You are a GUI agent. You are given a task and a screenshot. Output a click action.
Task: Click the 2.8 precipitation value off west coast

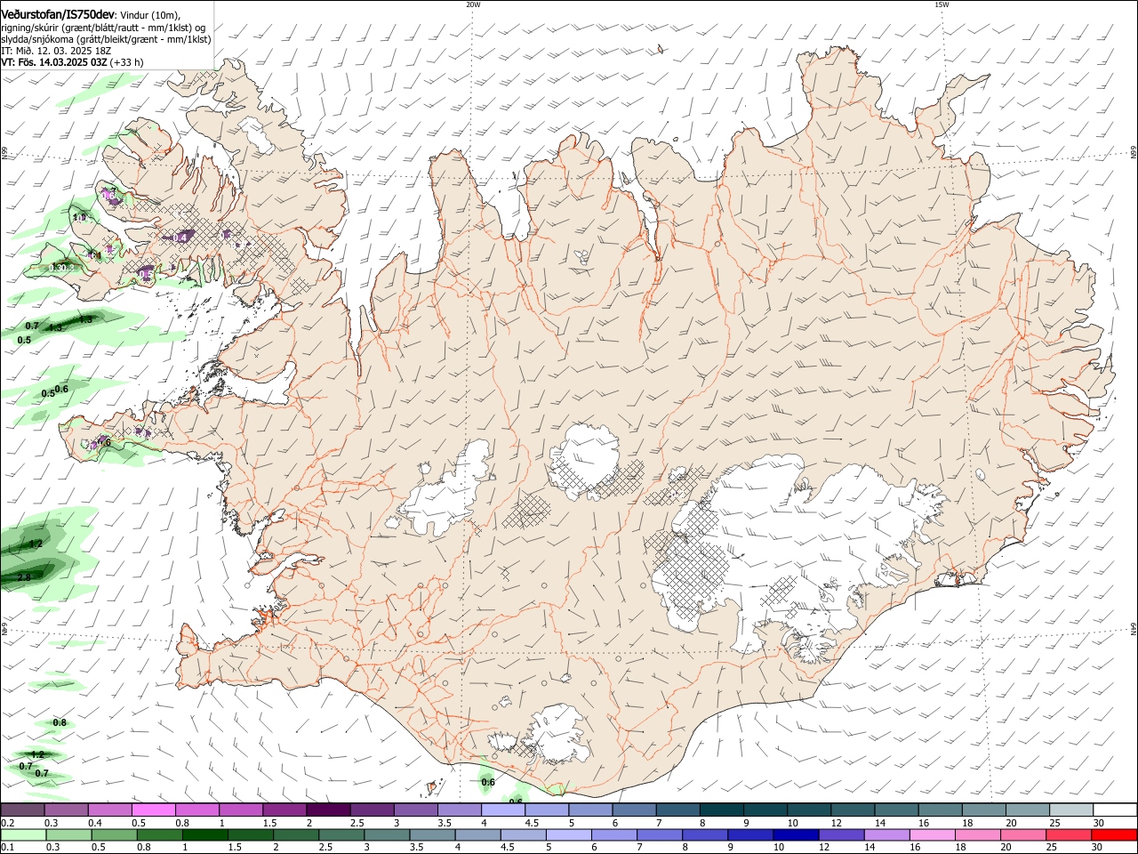(24, 577)
